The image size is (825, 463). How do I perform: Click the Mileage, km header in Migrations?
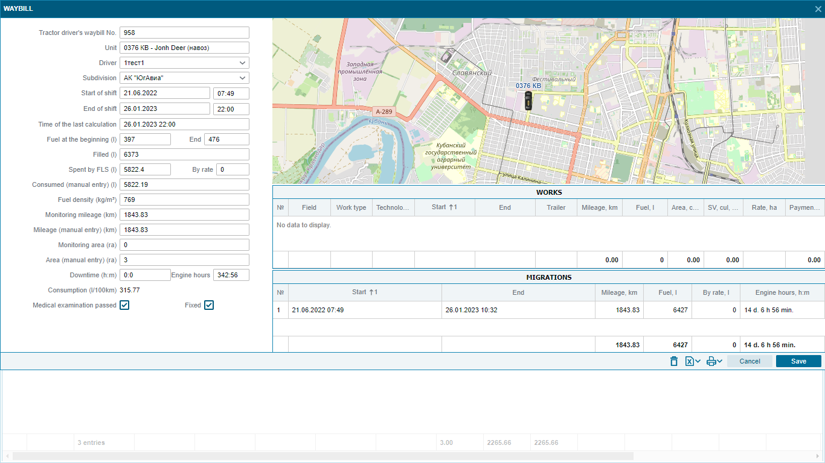[619, 292]
